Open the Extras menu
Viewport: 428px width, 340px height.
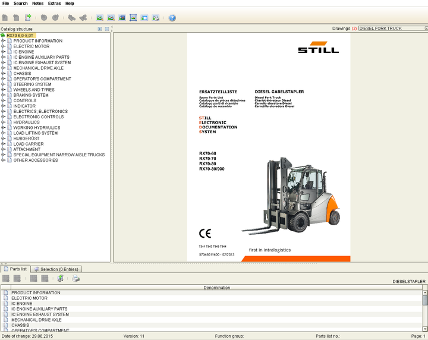(54, 4)
